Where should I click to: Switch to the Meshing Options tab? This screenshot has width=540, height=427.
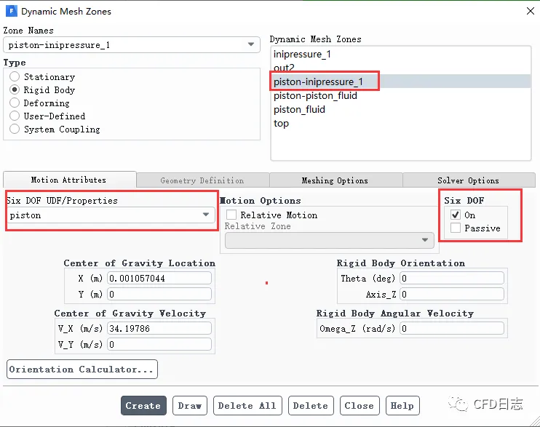coord(335,180)
